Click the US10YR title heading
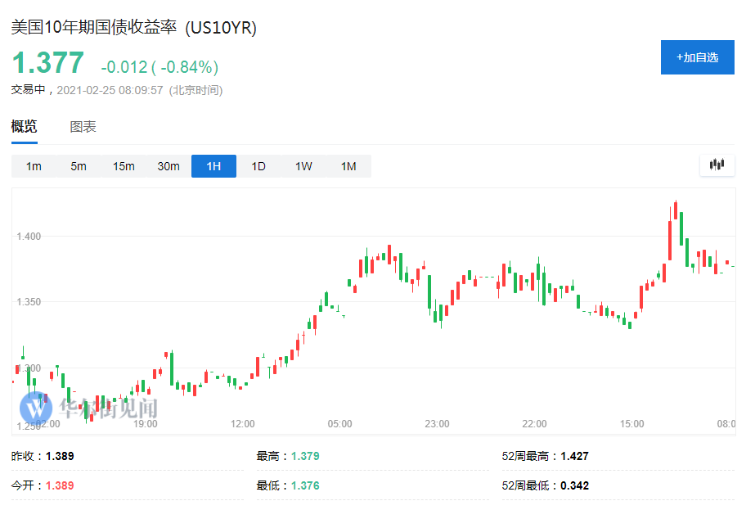746x519 pixels. 133,28
